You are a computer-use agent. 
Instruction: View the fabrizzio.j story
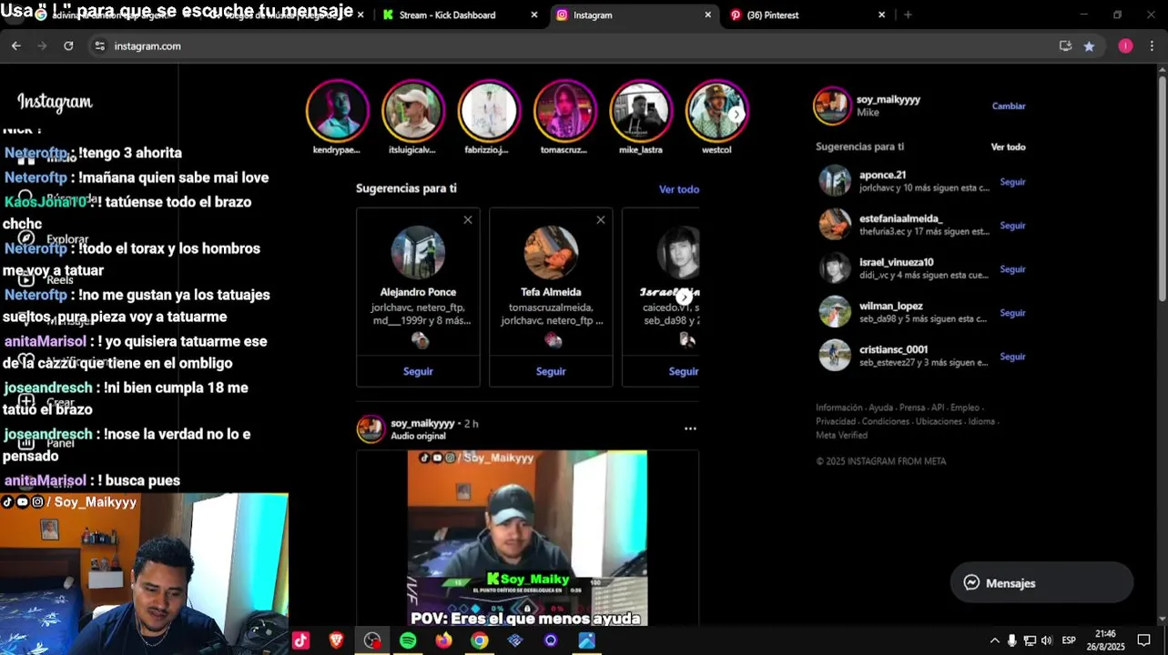[489, 111]
